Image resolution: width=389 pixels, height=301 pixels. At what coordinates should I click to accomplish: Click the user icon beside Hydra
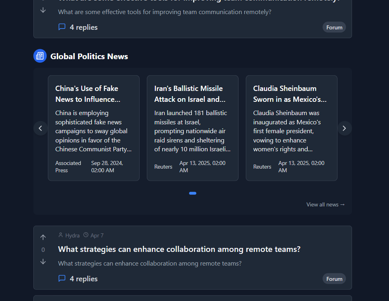click(60, 235)
